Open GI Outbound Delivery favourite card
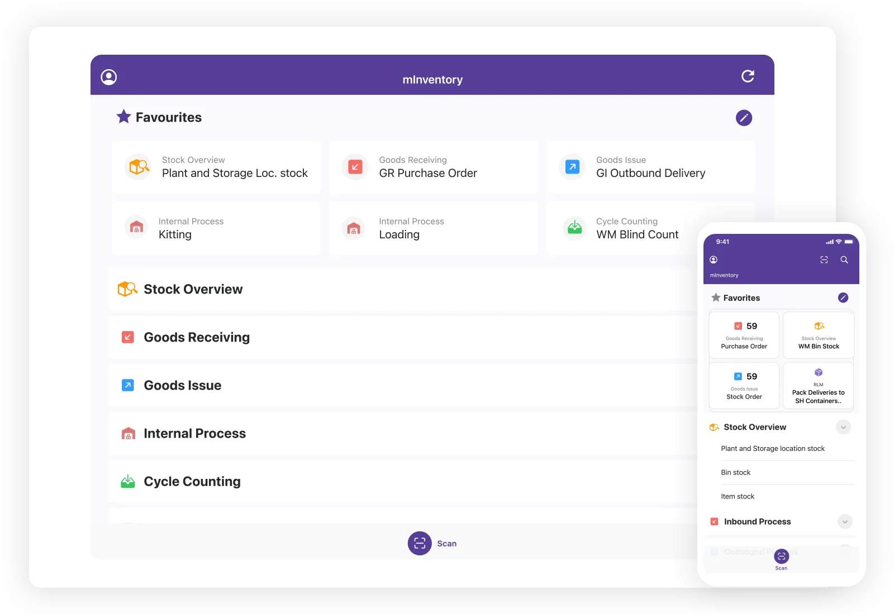The height and width of the screenshot is (614, 894). pos(650,167)
